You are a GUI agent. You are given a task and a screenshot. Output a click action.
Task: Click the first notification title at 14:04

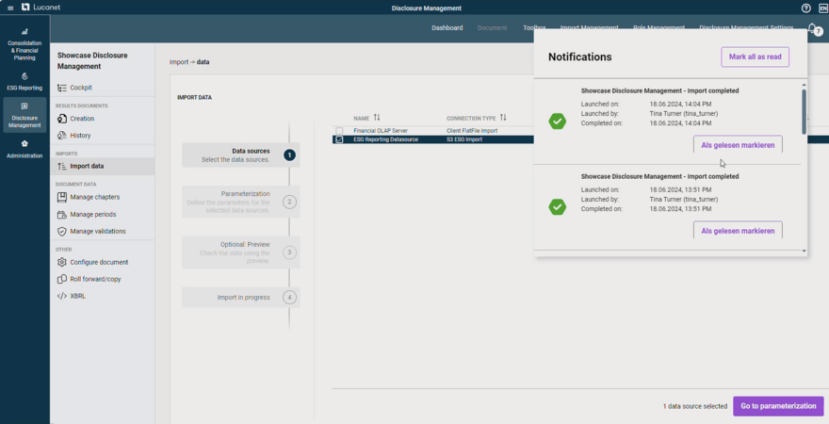[659, 91]
